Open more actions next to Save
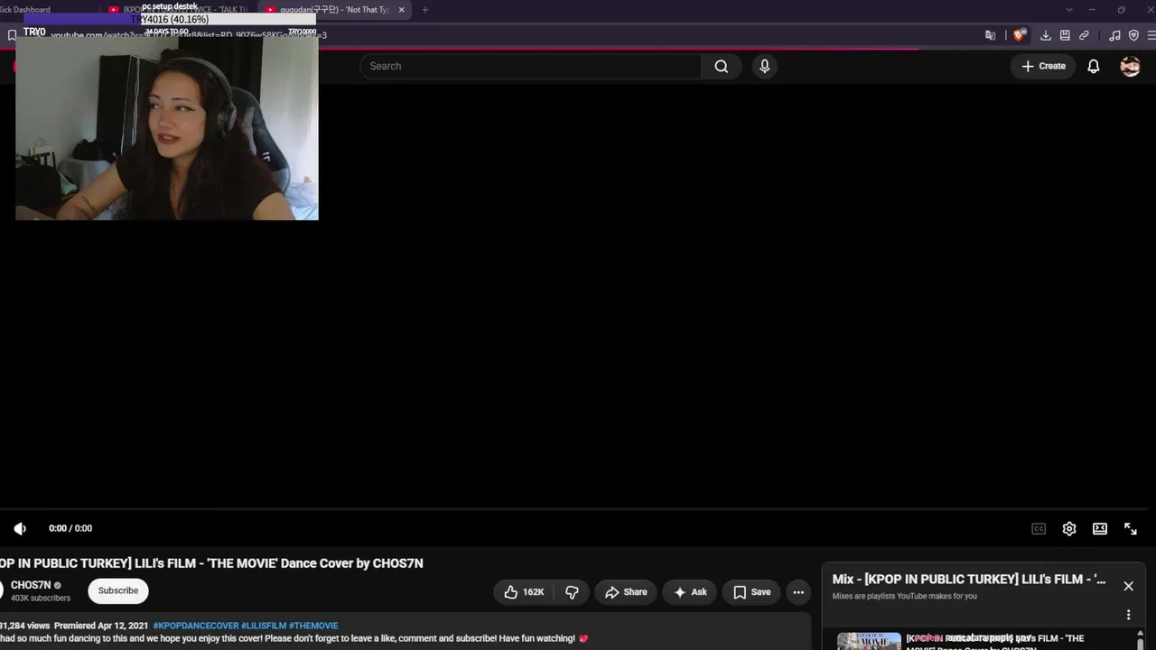Viewport: 1156px width, 650px height. tap(798, 592)
